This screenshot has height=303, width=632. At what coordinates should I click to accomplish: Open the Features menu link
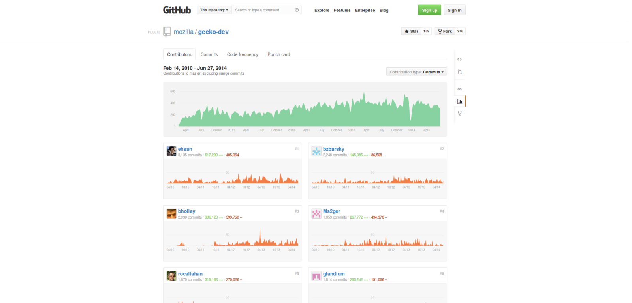(x=342, y=10)
